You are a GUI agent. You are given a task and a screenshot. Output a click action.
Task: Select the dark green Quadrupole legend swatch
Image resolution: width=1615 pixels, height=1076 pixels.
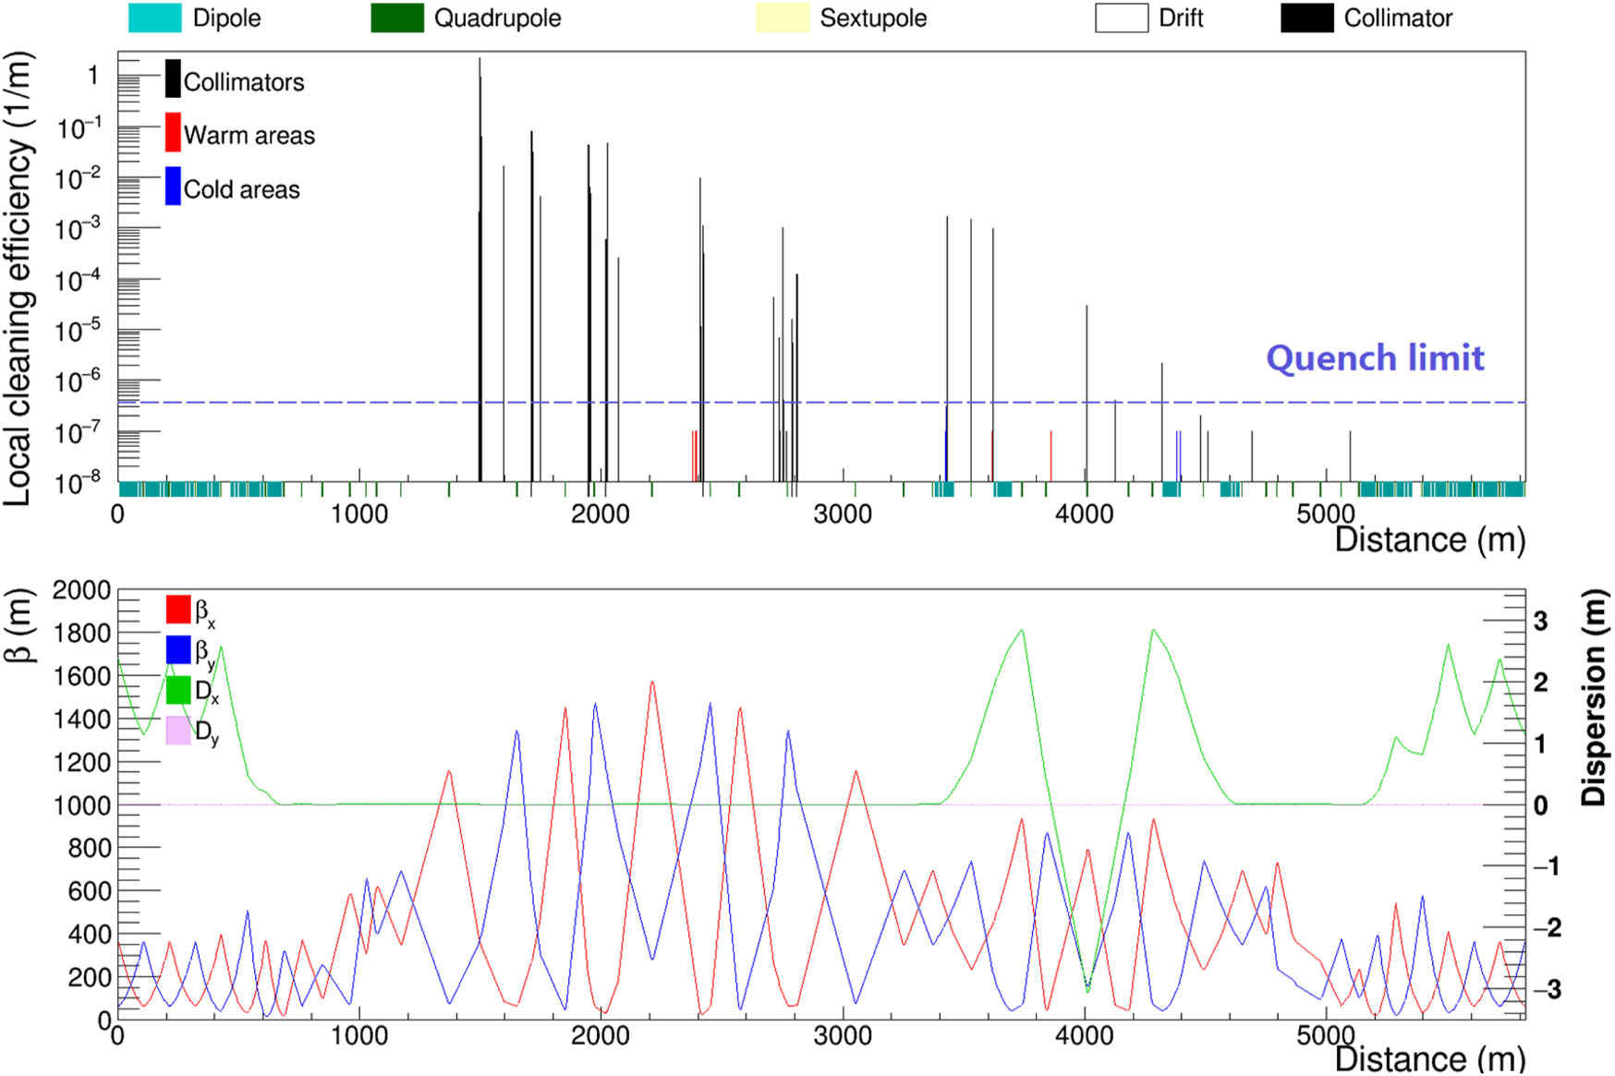click(397, 18)
